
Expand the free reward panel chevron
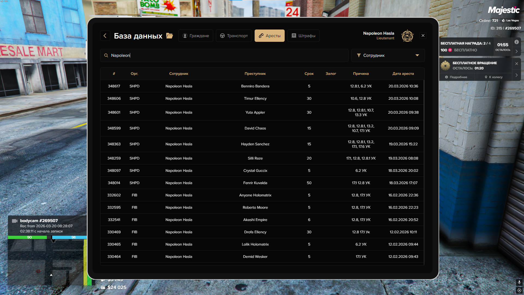[x=516, y=51]
